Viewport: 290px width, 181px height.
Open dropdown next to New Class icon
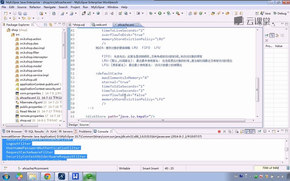205,13
